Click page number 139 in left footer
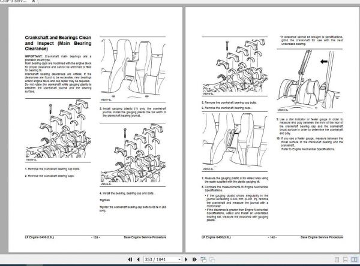Screen dimensions: 360x266 click(95, 237)
